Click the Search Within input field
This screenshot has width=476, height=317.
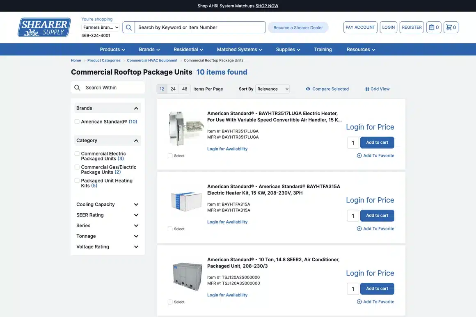pyautogui.click(x=114, y=88)
